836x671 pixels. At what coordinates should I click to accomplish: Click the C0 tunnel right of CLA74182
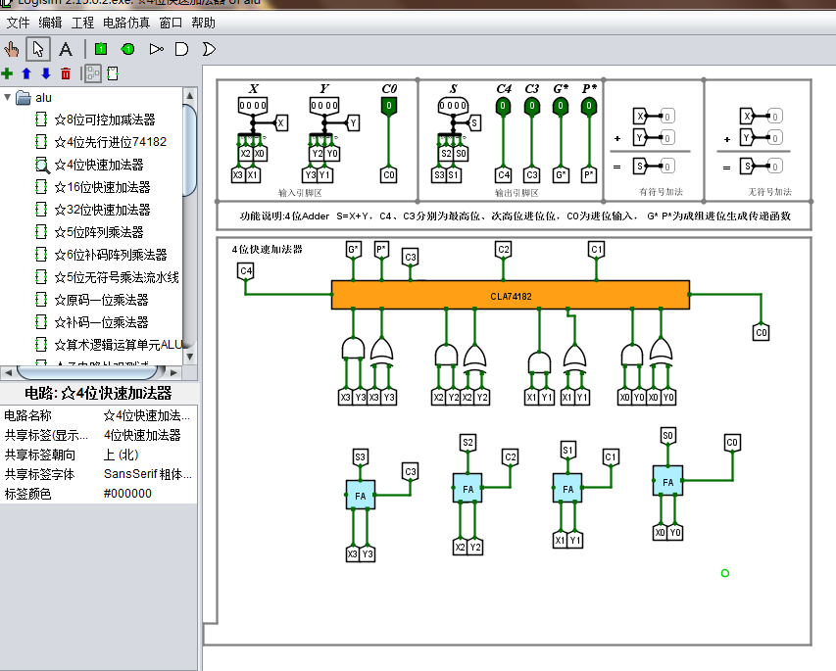[x=761, y=333]
